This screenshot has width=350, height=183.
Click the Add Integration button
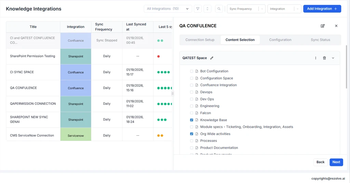pyautogui.click(x=322, y=9)
